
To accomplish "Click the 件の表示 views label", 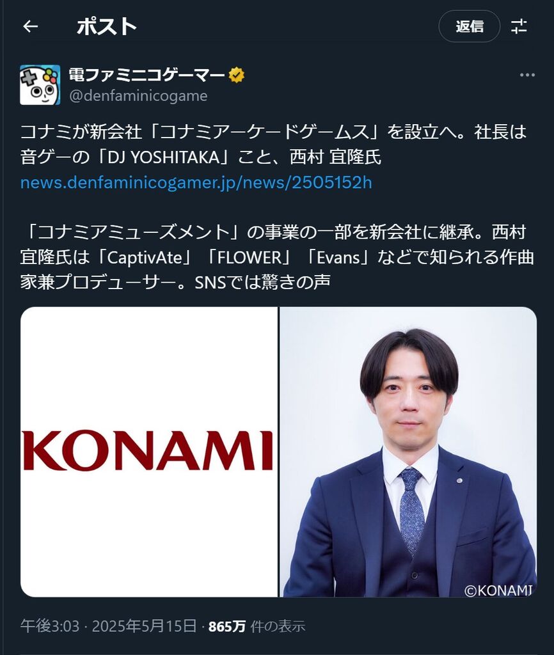I will tap(278, 626).
